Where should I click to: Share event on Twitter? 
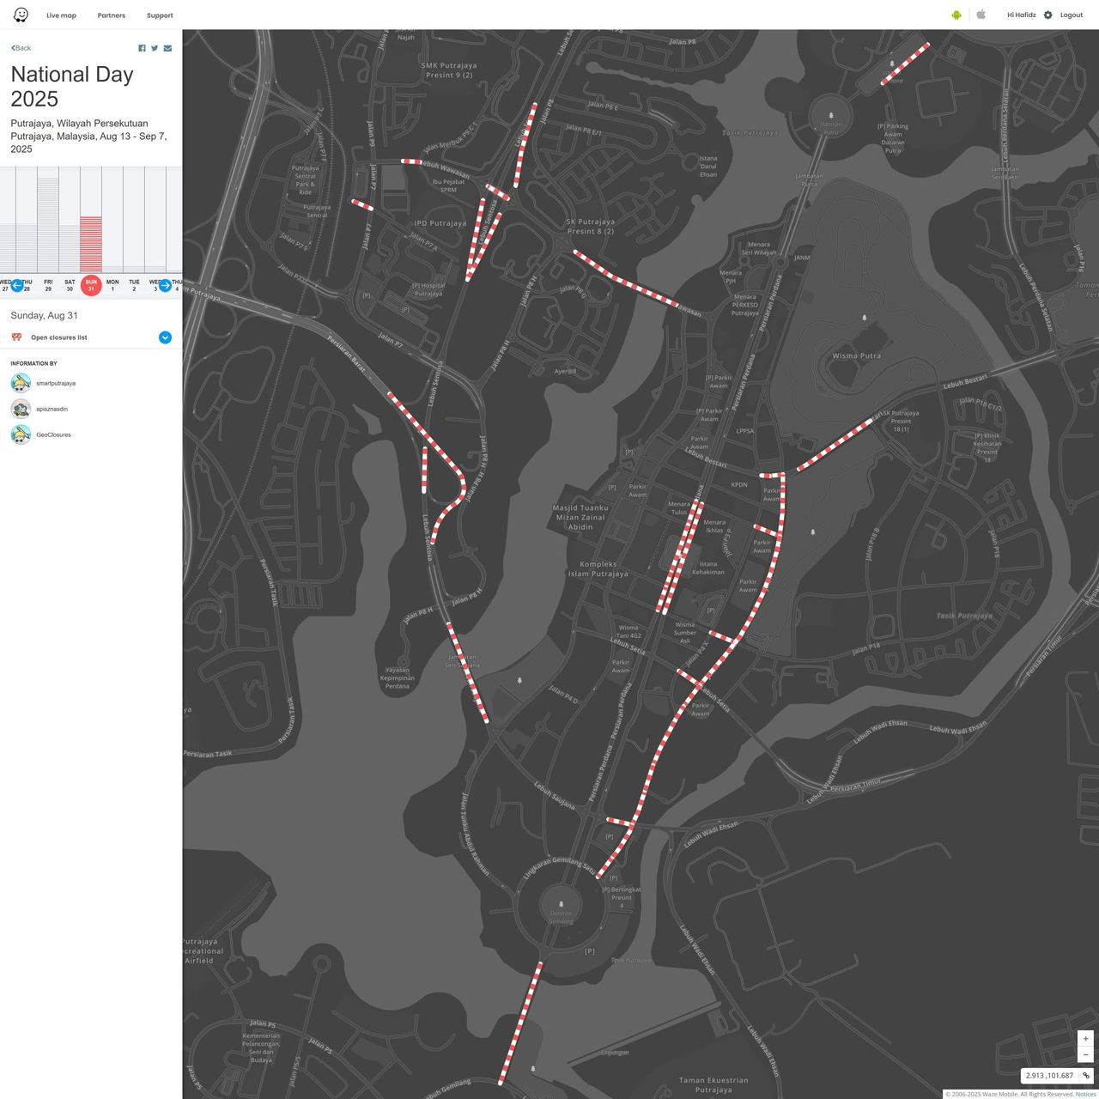(155, 48)
